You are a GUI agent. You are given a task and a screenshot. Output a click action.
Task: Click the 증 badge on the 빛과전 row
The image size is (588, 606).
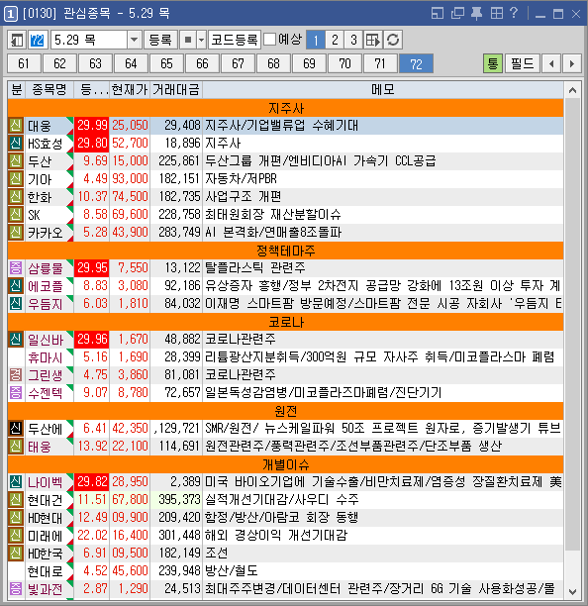16,588
